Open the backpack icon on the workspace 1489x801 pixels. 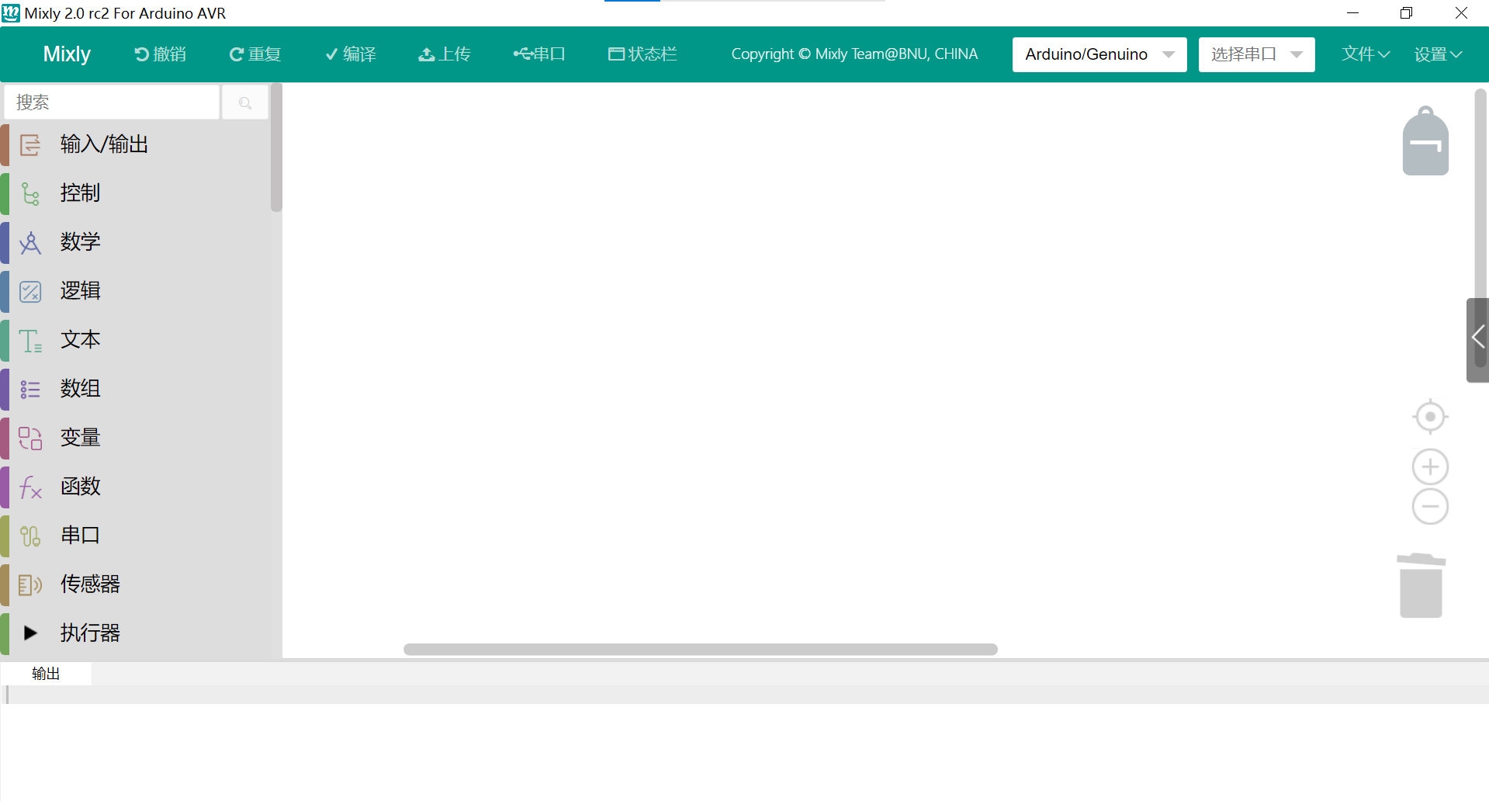click(1425, 142)
